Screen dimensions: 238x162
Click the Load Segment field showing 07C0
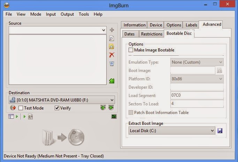197,95
